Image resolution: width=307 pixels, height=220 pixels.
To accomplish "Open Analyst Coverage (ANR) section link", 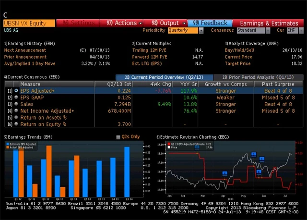I will click(249, 43).
